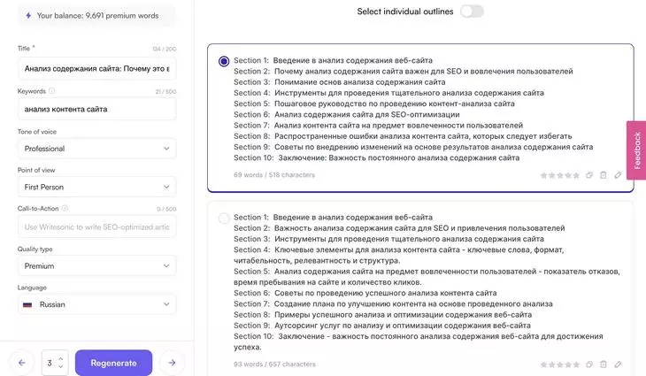Open the Tone of voice Professional dropdown
Screen dimensions: 646x376
[96, 149]
